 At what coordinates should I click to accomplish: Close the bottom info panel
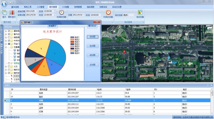tap(211, 85)
